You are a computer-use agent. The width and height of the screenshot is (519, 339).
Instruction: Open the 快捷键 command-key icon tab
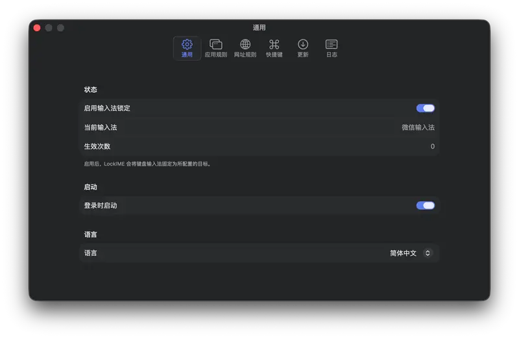pos(274,48)
